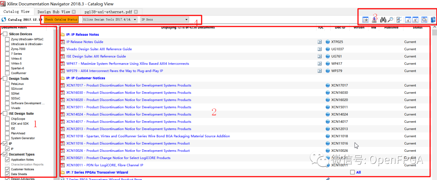The height and width of the screenshot is (180, 437).
Task: Collapse the IP Customer Notices folder group
Action: (x=63, y=78)
